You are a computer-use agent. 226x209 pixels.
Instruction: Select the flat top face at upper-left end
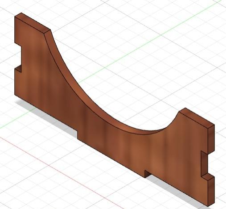tap(33, 23)
